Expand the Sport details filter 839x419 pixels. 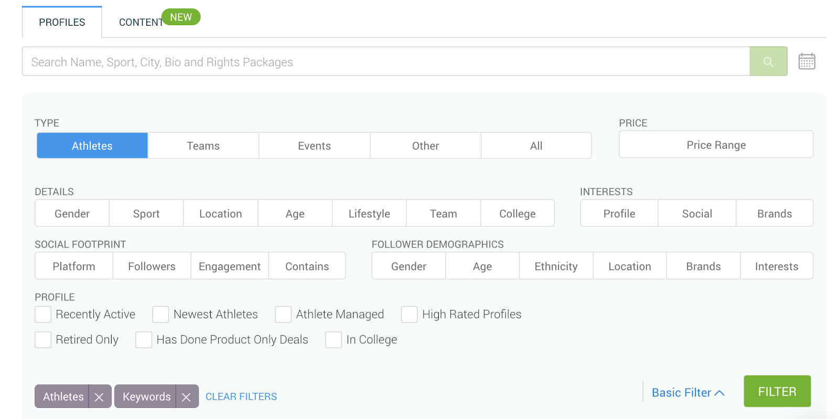[146, 213]
